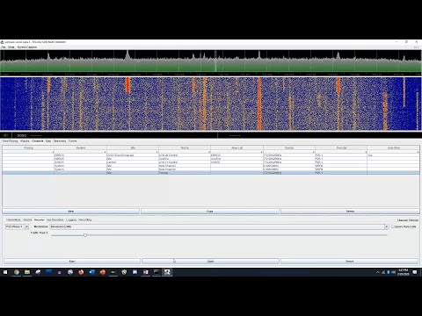Open the notification center icon
Image resolution: width=422 pixels, height=316 pixels.
coord(415,272)
